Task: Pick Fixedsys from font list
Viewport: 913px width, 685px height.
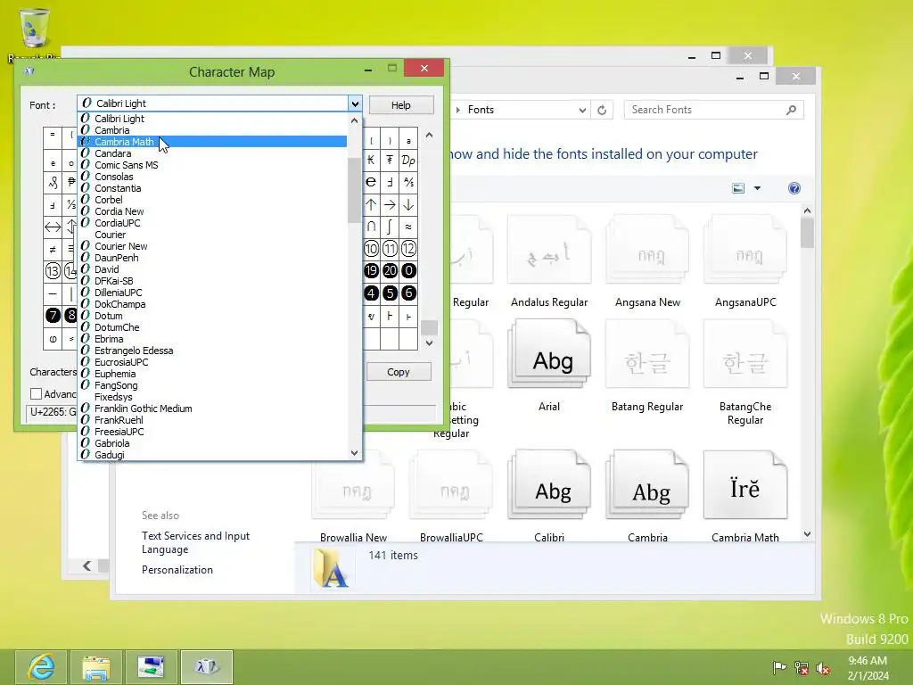Action: pos(212,397)
